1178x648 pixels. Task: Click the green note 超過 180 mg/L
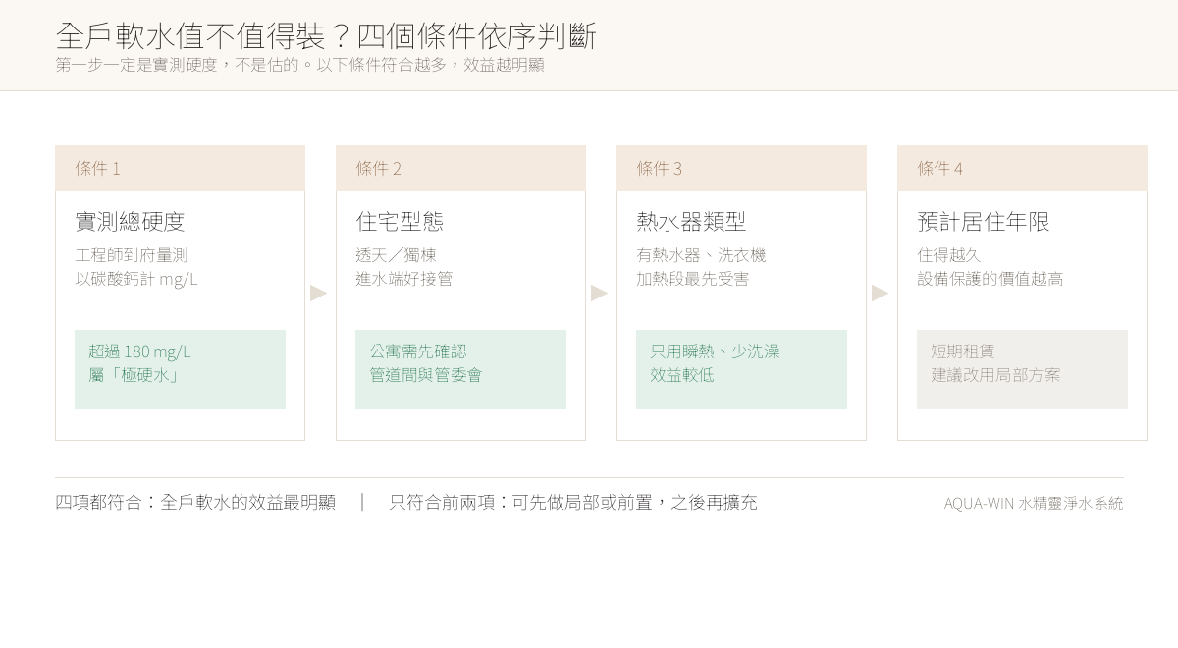click(x=139, y=351)
